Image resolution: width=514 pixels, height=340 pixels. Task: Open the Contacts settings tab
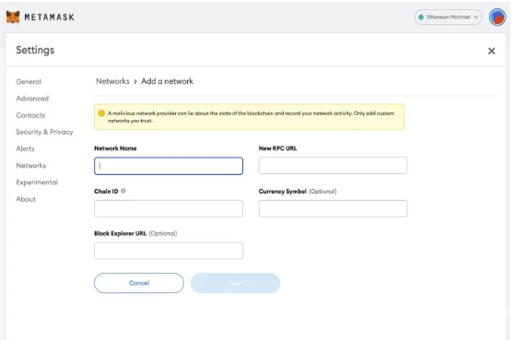click(x=30, y=115)
